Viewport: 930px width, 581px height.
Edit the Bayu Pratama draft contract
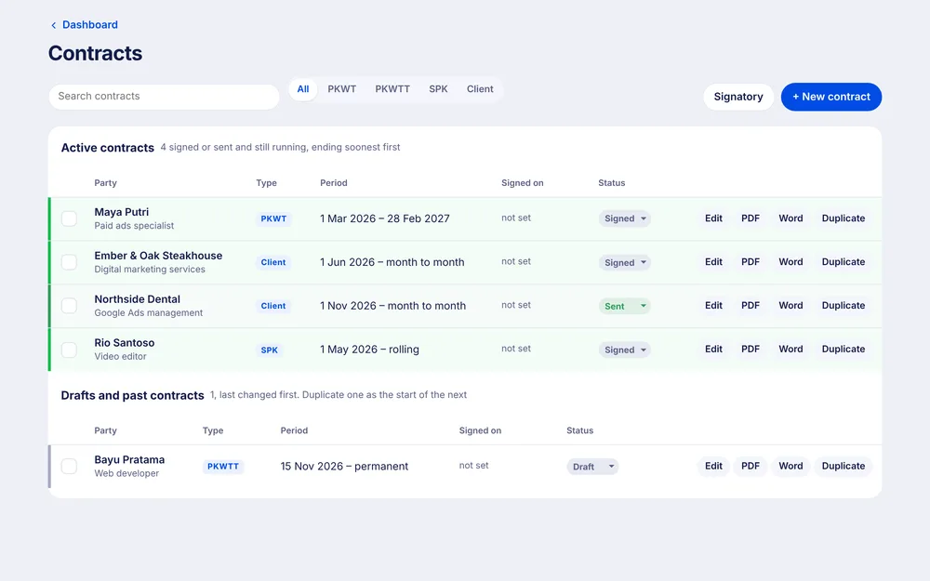pos(713,466)
